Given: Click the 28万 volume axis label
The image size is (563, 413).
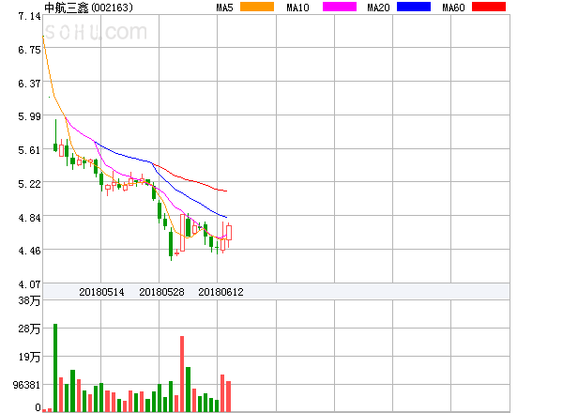Looking at the screenshot, I should coord(29,329).
